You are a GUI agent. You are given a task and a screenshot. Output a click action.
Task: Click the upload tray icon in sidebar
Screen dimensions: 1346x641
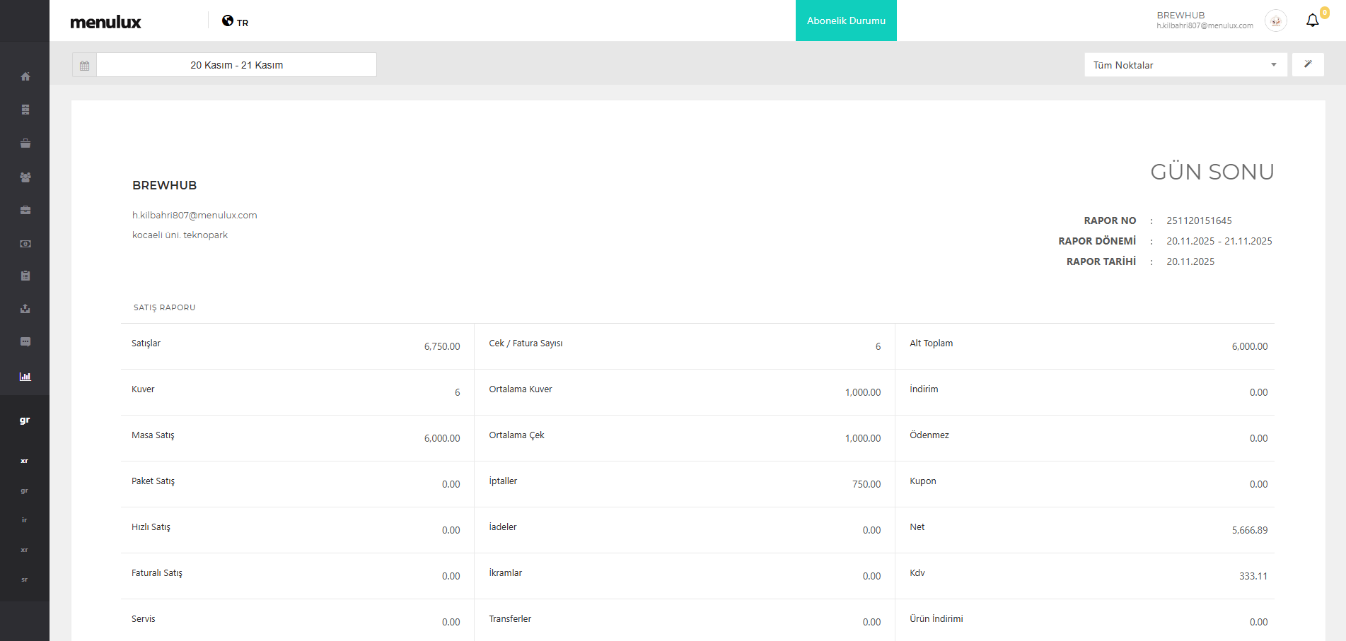[x=25, y=309]
